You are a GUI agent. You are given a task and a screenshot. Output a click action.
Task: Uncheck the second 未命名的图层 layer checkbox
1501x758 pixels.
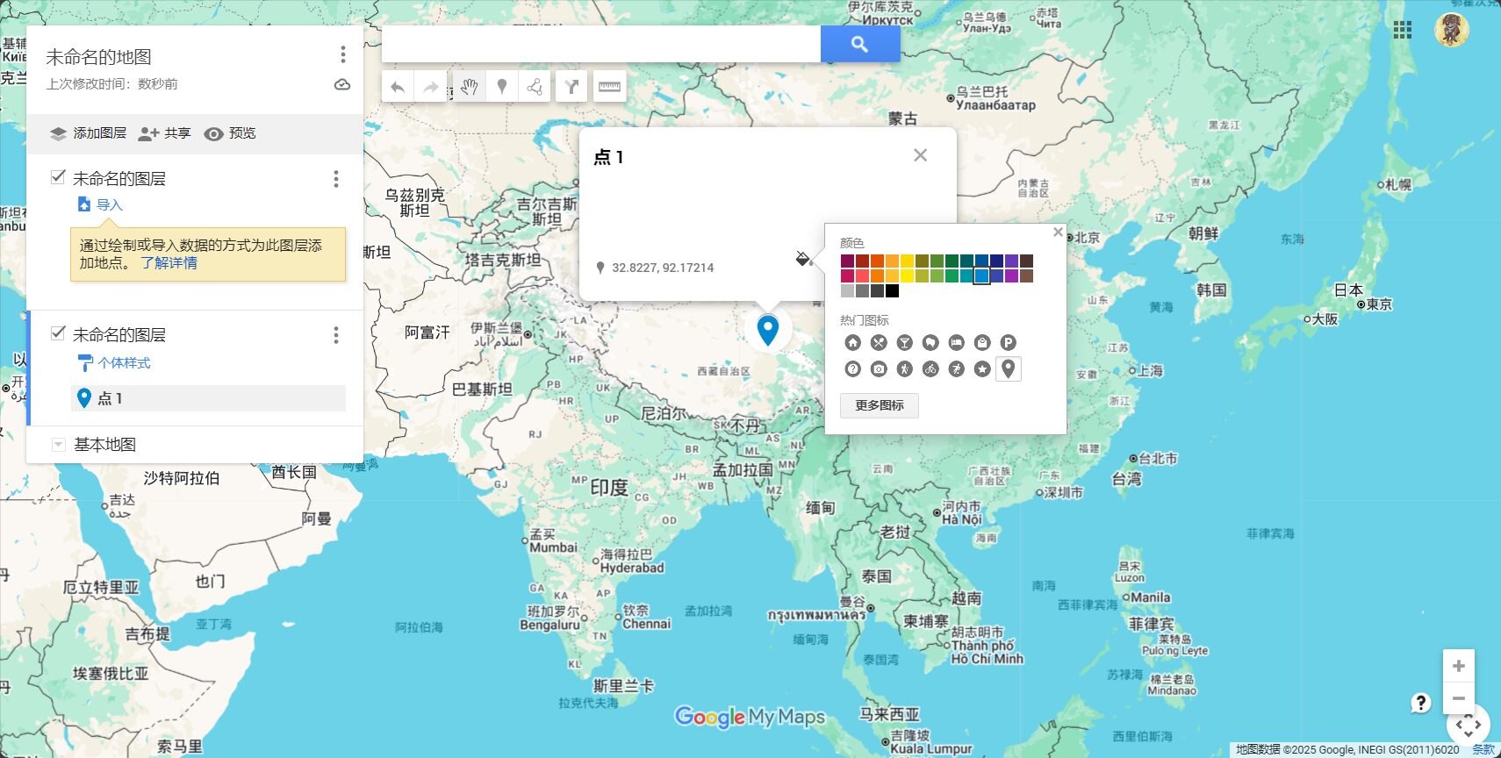click(x=58, y=333)
